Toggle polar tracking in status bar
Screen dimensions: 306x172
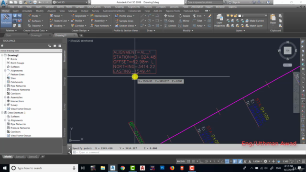point(206,161)
